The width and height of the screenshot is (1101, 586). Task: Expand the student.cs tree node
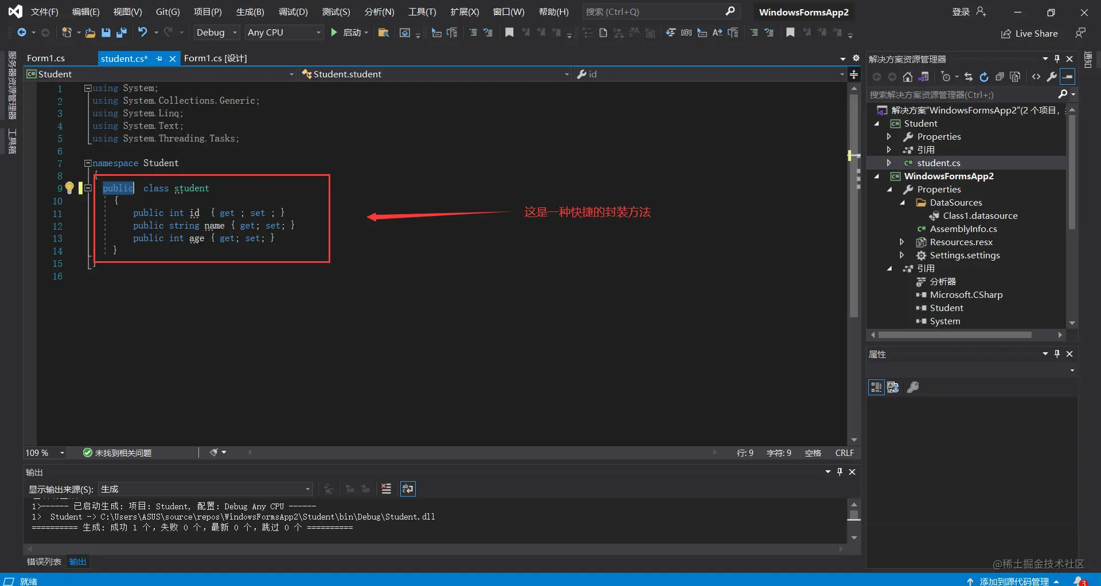(x=889, y=163)
